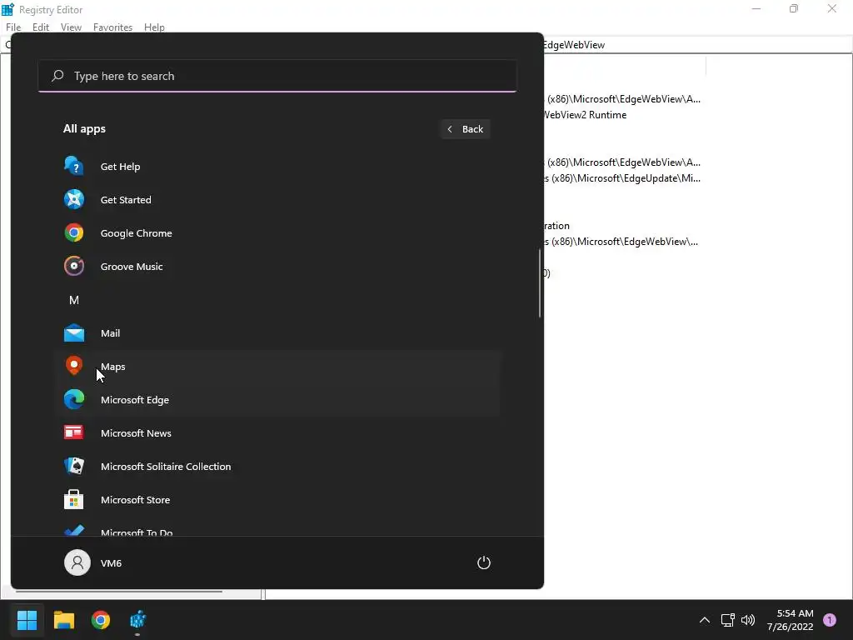853x640 pixels.
Task: Open Microsoft Edge app icon
Action: pyautogui.click(x=74, y=399)
